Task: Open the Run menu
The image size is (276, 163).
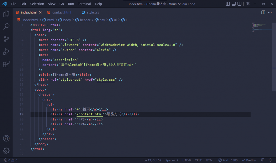Action: [x=71, y=4]
